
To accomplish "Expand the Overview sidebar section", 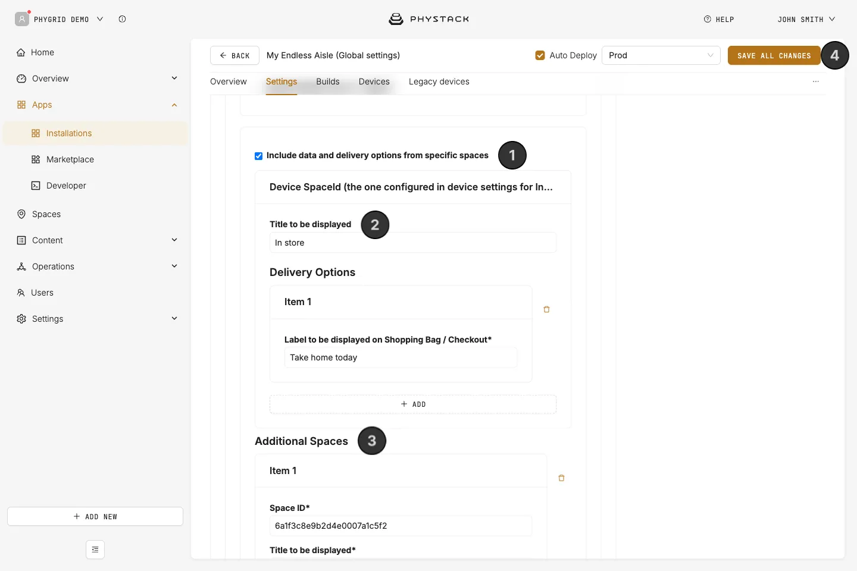I will point(174,78).
